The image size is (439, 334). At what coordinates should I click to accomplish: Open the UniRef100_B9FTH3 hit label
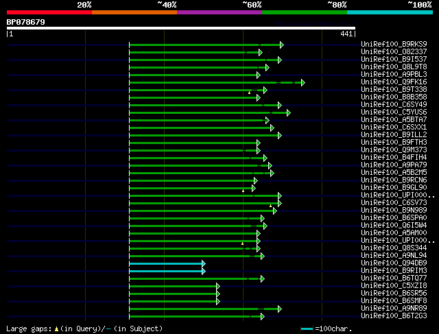click(394, 142)
